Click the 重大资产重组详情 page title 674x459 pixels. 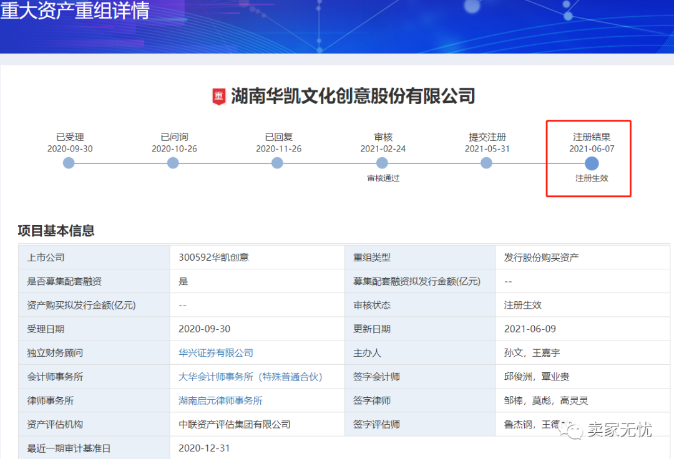click(x=75, y=11)
